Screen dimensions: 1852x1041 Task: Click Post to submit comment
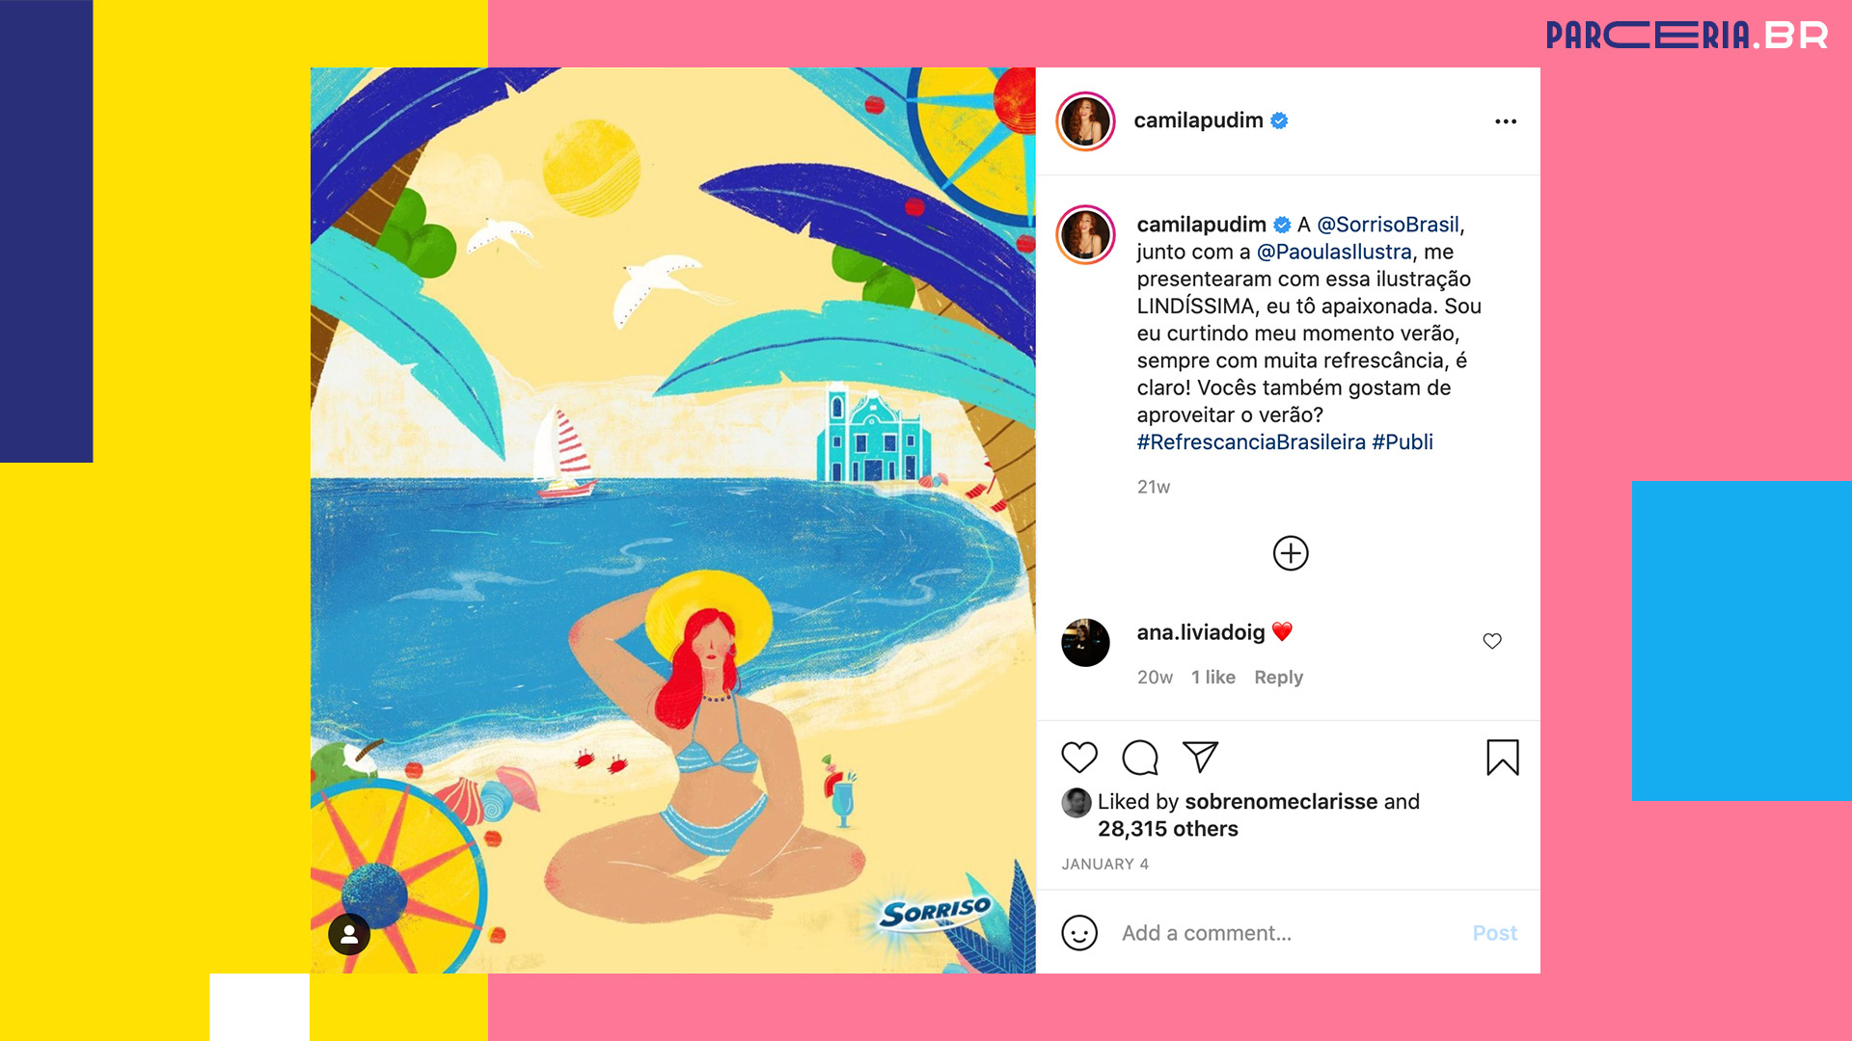[1494, 933]
